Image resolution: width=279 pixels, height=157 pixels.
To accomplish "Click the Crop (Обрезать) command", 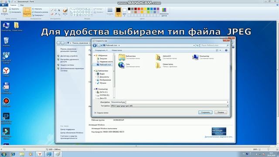I will 37,9.
